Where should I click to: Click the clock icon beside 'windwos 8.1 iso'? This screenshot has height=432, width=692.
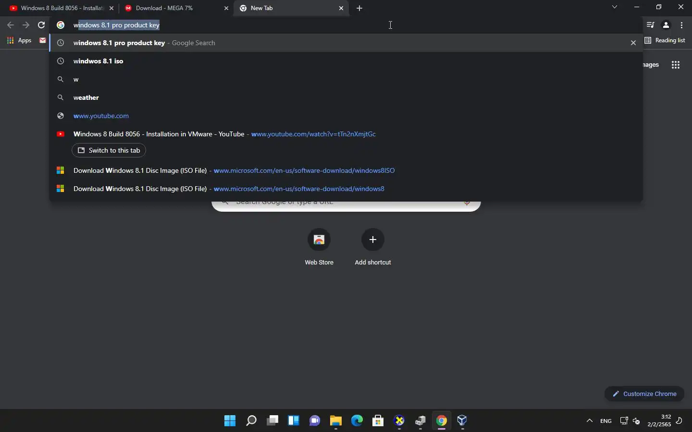point(61,61)
